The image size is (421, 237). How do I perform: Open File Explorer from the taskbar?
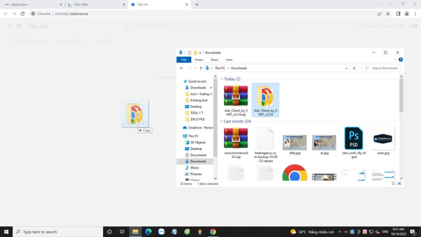point(134,232)
